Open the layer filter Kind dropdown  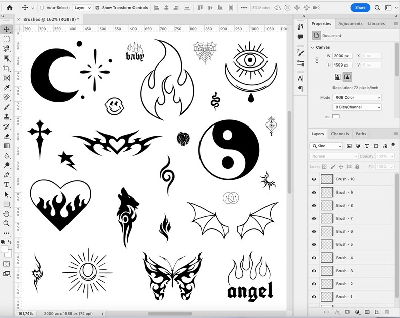pyautogui.click(x=326, y=146)
